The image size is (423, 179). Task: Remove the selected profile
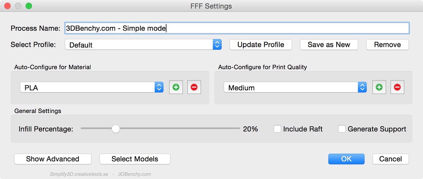point(387,45)
